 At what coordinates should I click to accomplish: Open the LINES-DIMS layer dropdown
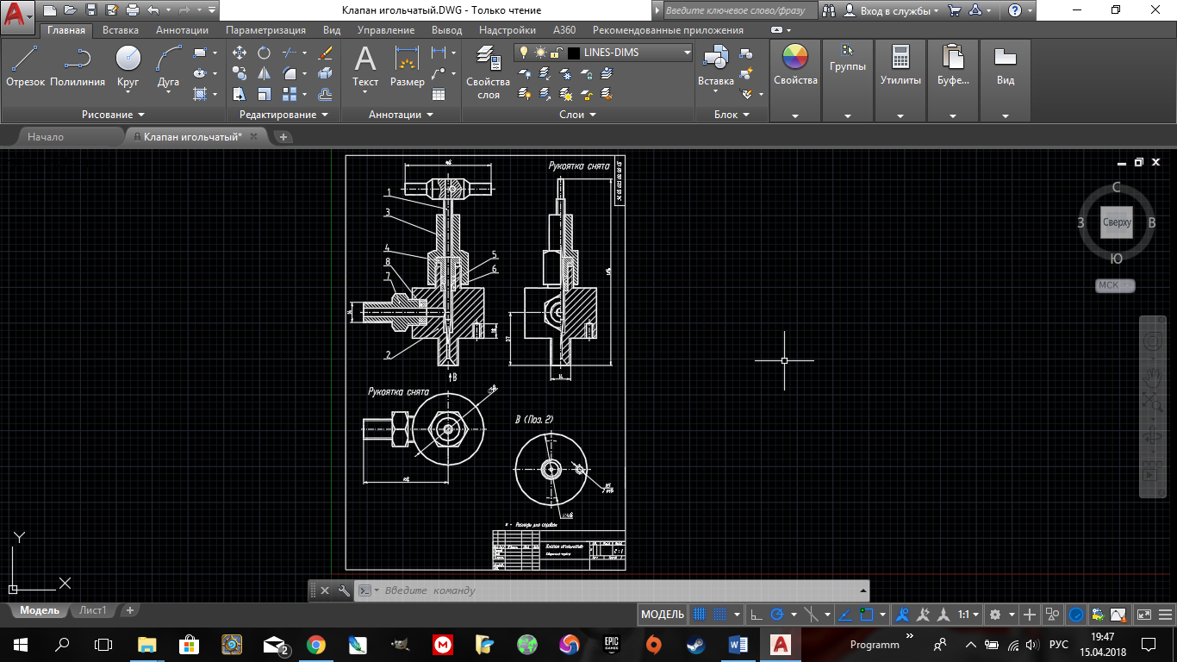point(687,53)
